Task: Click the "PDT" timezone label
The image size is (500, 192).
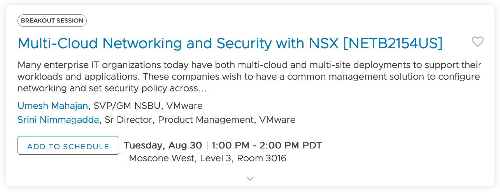Action: coord(312,146)
